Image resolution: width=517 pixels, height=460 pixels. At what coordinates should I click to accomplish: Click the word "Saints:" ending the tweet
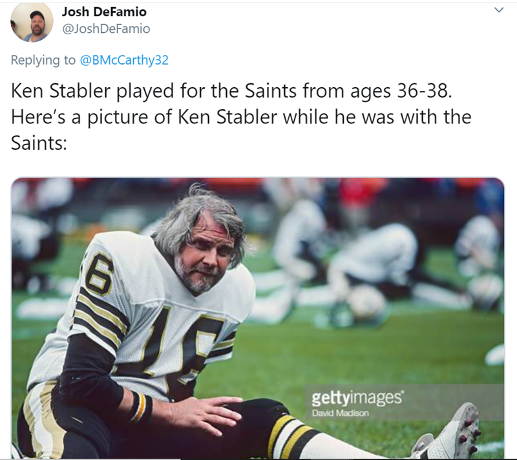pos(39,143)
